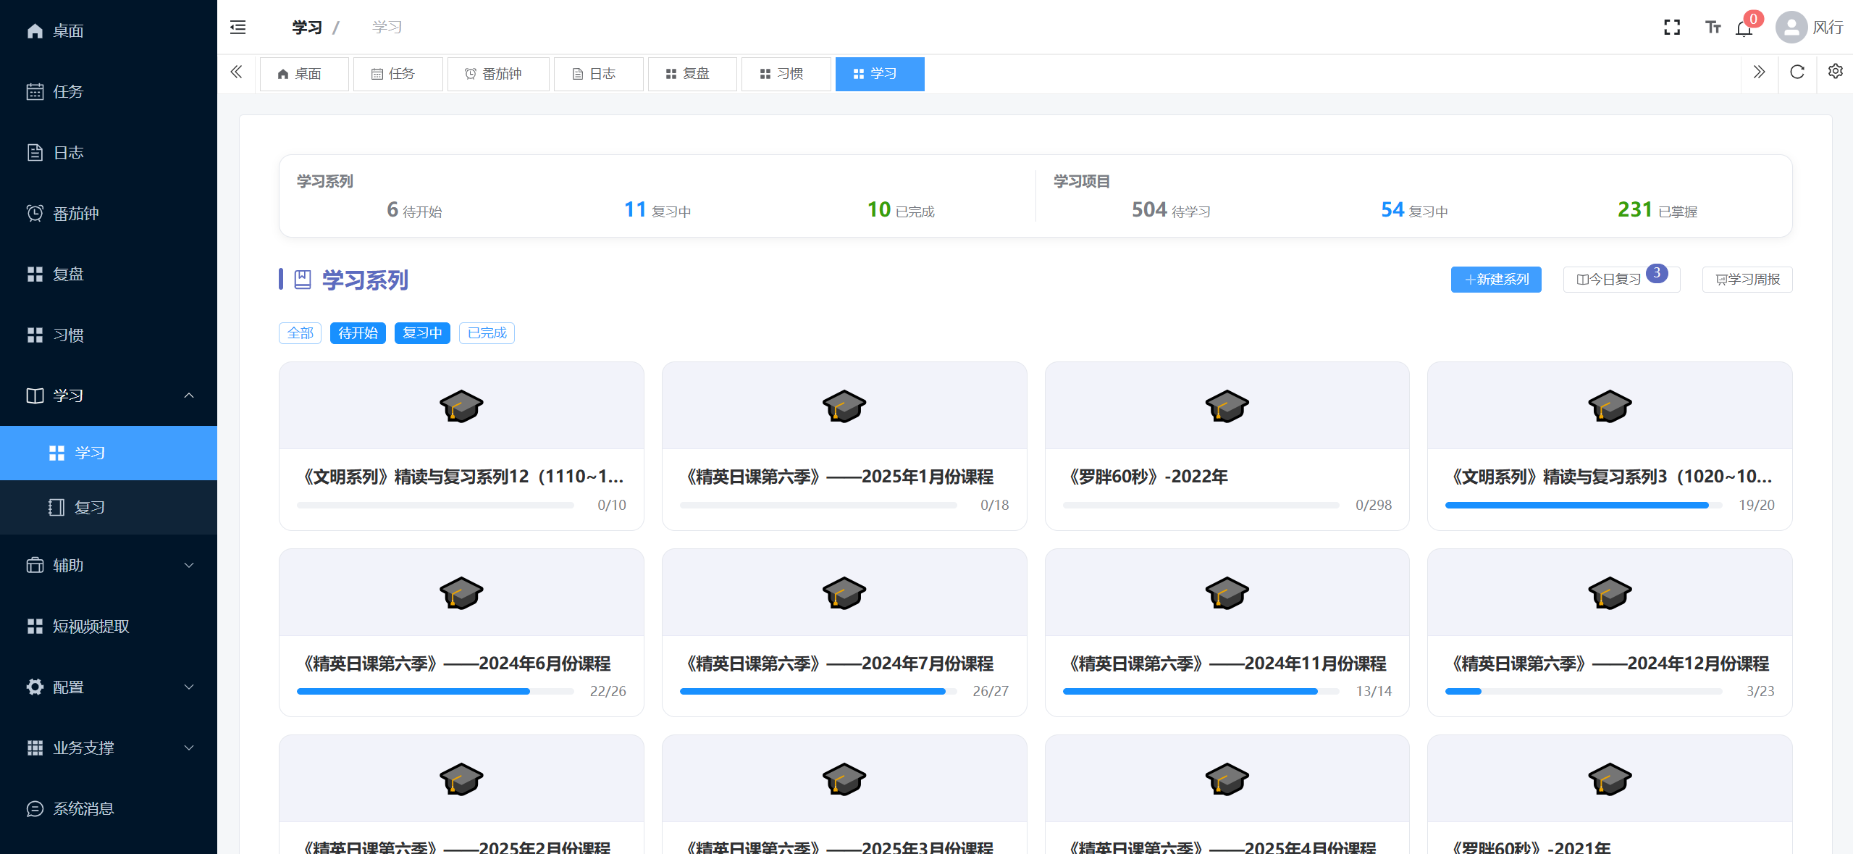Click the home icon next to 桌面 in sidebar
Image resolution: width=1853 pixels, height=854 pixels.
point(35,30)
